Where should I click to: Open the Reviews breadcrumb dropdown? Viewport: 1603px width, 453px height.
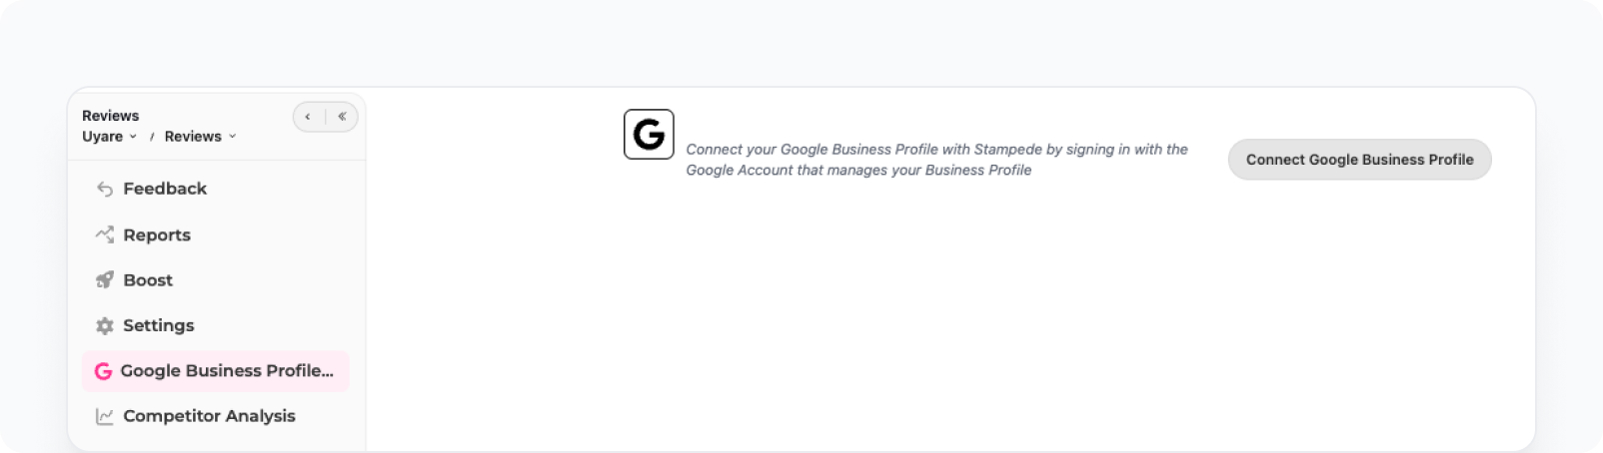[x=201, y=137]
